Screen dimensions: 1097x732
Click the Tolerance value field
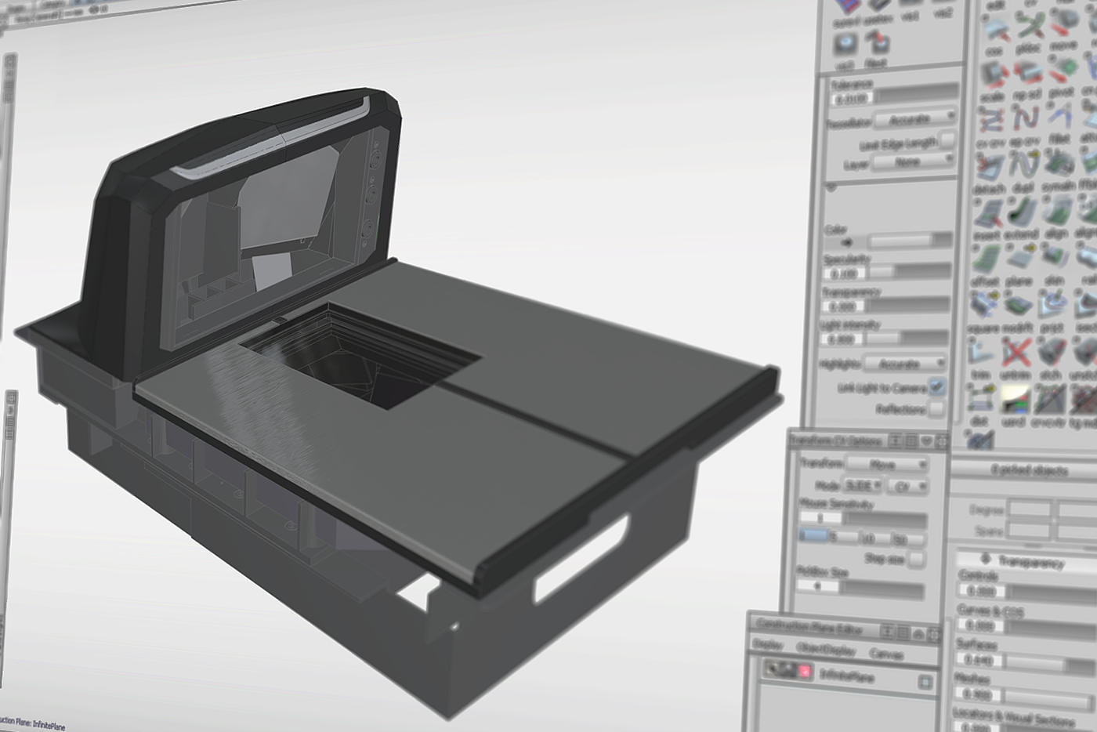pyautogui.click(x=852, y=99)
